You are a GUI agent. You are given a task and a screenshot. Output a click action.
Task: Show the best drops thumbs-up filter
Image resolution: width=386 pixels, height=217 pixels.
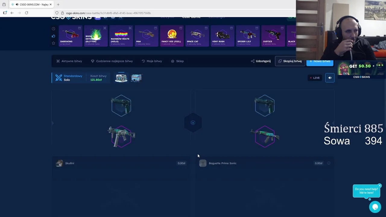[x=53, y=36]
